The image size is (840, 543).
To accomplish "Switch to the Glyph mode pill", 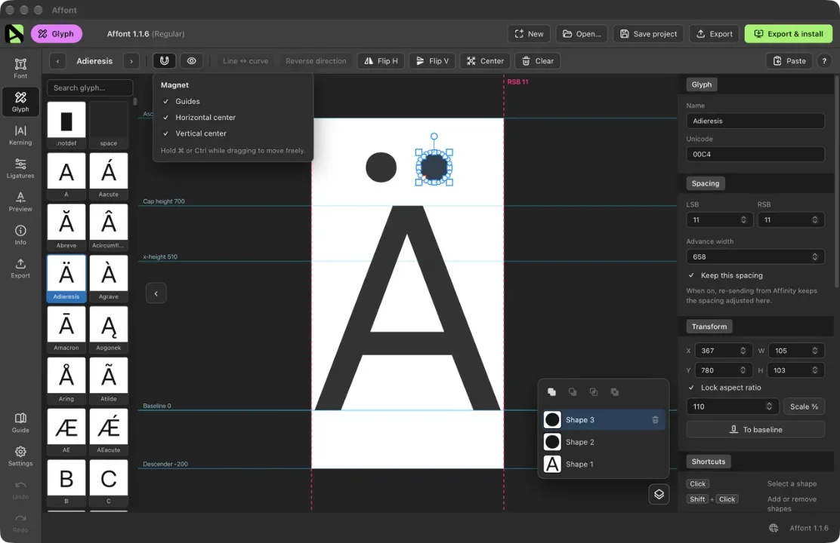I will (56, 34).
